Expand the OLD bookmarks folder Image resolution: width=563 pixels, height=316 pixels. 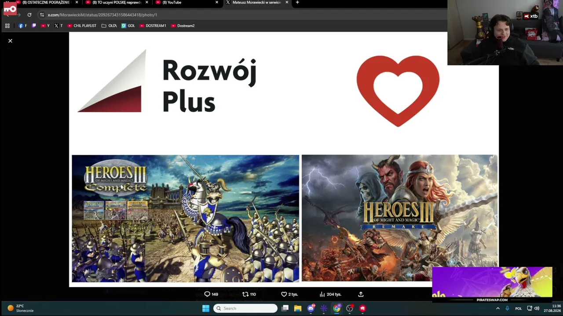tap(109, 26)
